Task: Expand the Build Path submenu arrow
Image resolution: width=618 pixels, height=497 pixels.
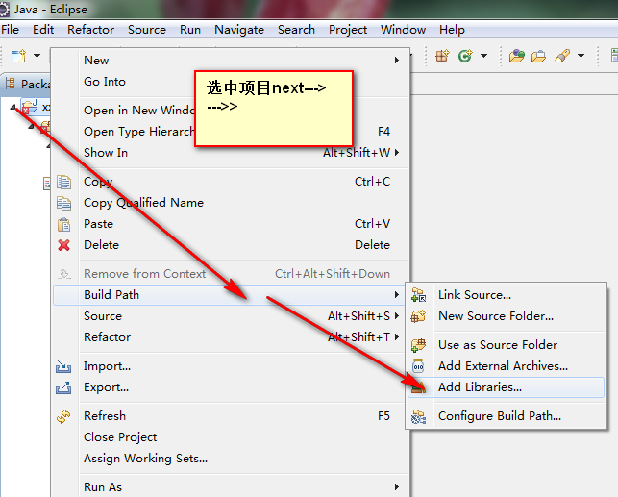Action: [397, 295]
